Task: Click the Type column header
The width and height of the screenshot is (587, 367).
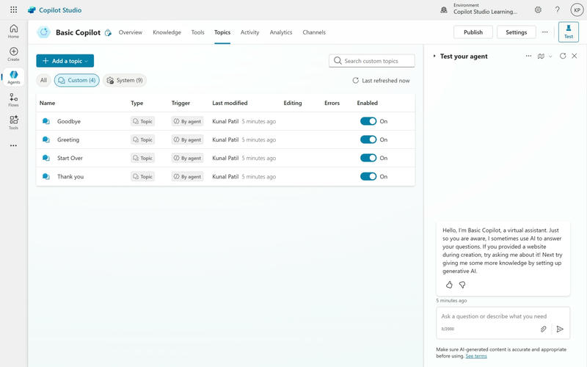Action: point(137,103)
